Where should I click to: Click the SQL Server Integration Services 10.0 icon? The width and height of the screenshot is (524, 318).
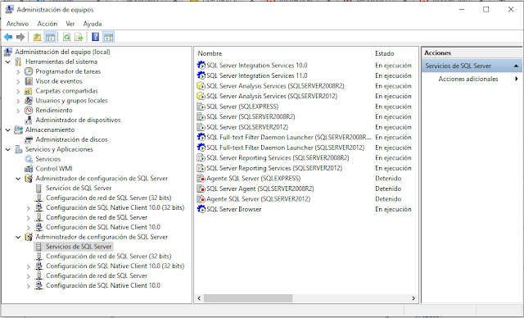201,66
